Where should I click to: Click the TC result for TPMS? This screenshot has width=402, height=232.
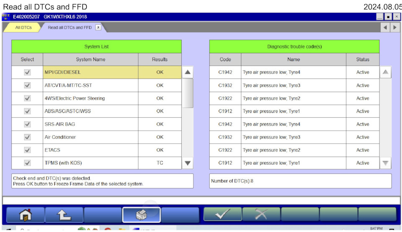click(x=160, y=163)
